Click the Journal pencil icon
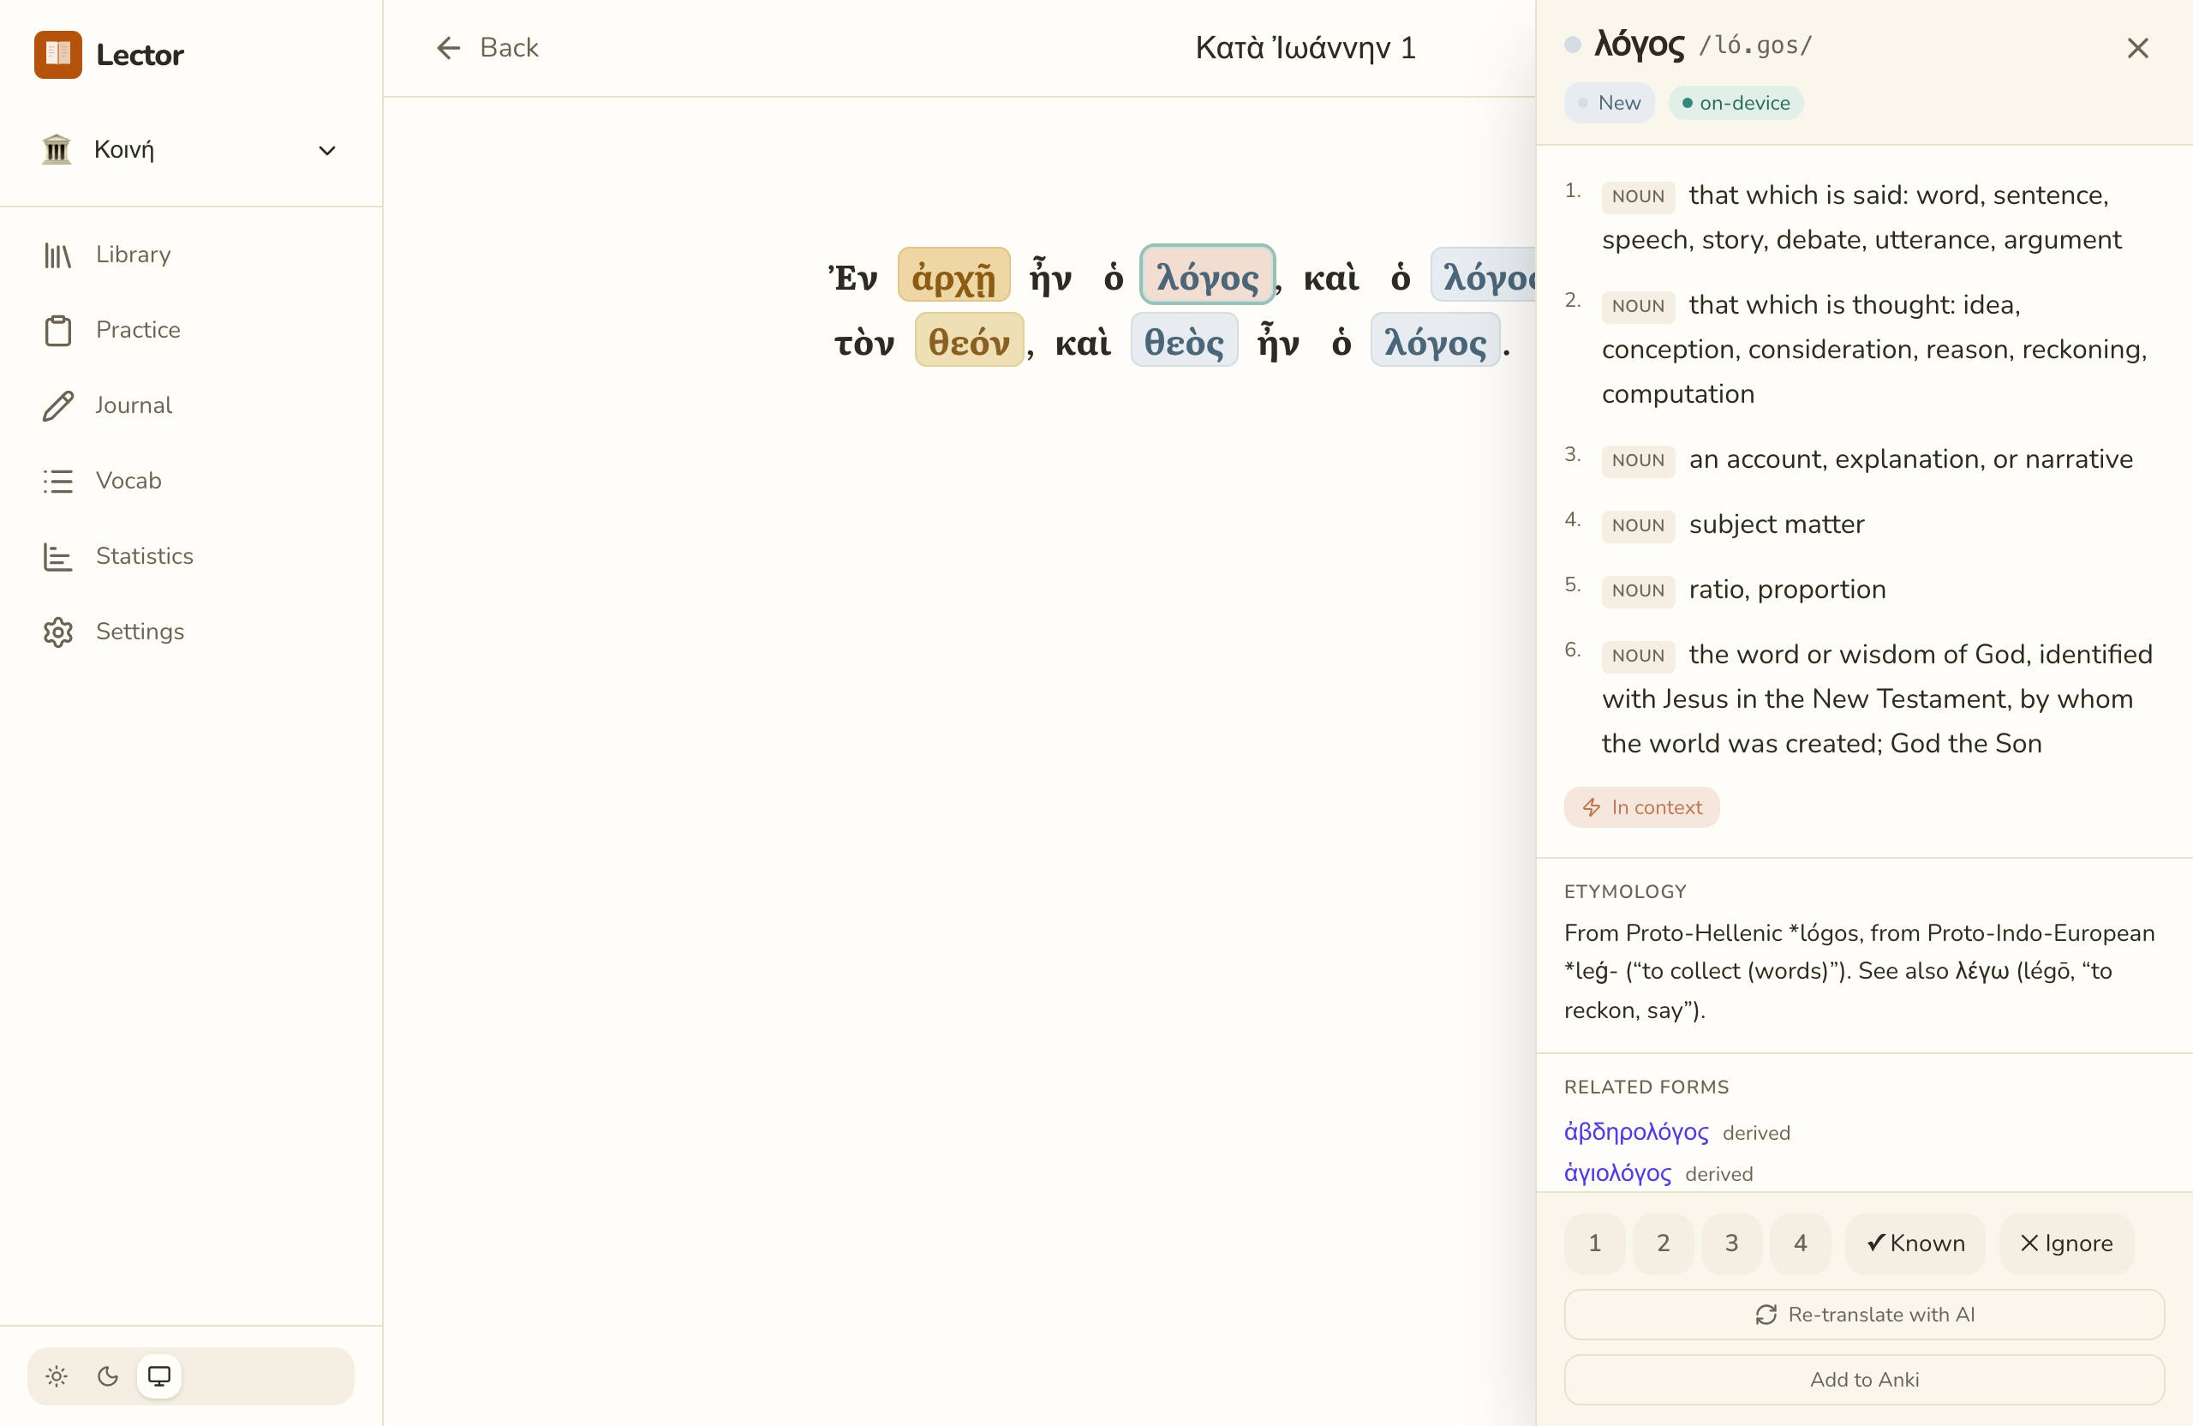Screen dimensions: 2193x1426 [58, 405]
